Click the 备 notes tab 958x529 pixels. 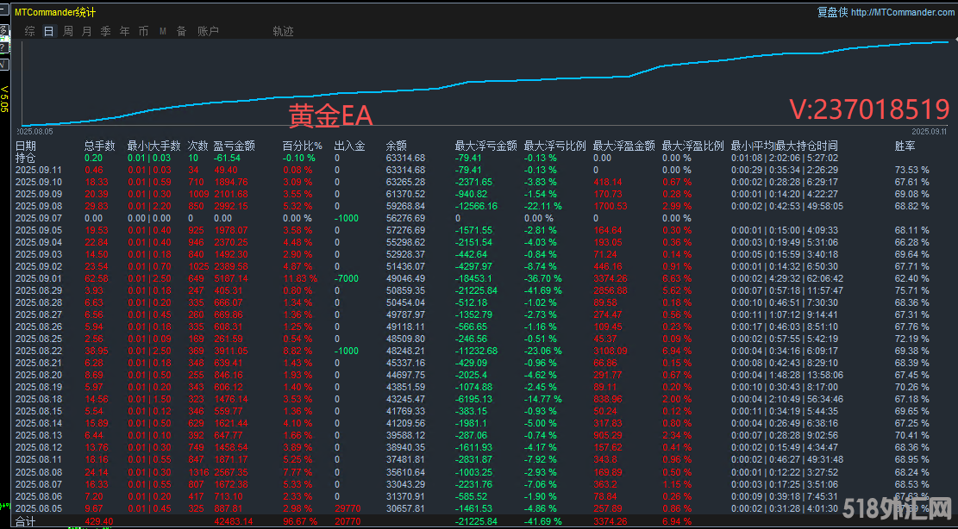[x=181, y=31]
